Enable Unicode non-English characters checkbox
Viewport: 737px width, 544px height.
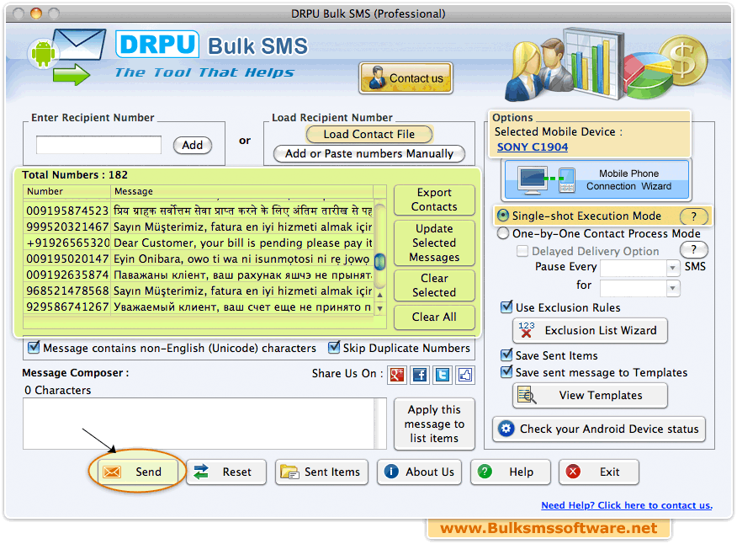(34, 348)
